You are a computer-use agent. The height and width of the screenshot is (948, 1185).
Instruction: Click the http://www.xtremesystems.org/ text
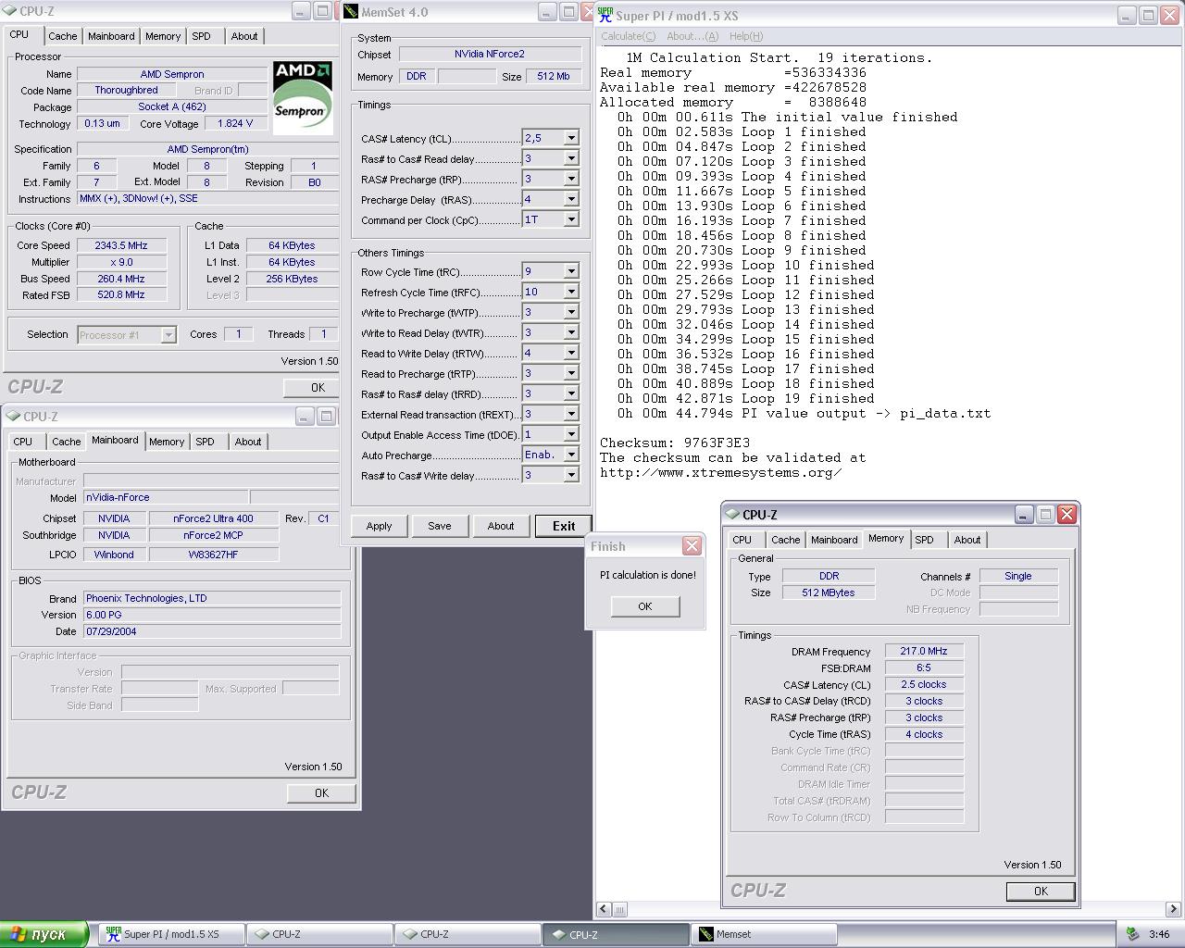click(721, 472)
